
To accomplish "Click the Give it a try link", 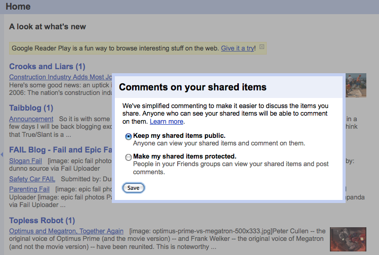I will pyautogui.click(x=238, y=48).
